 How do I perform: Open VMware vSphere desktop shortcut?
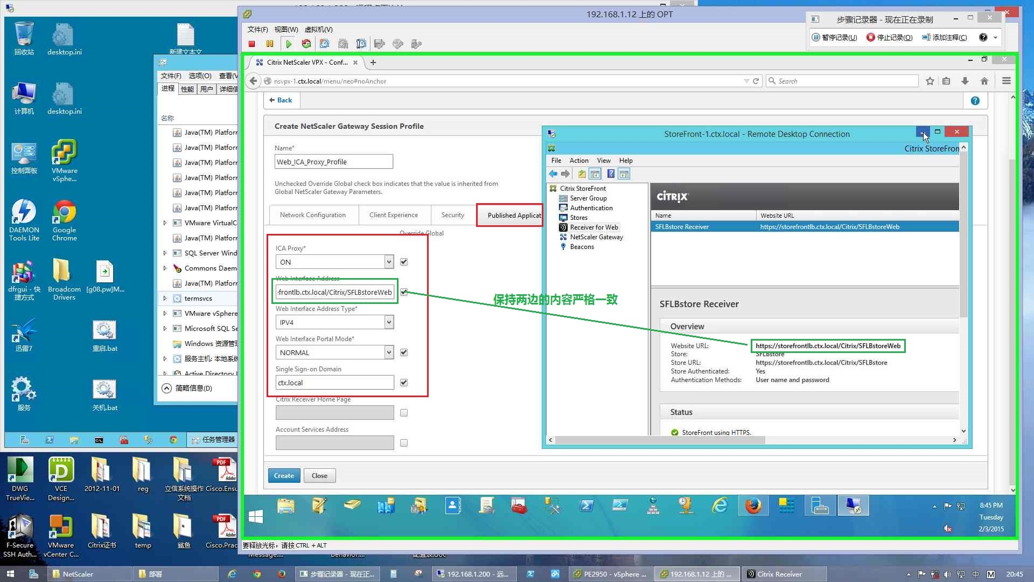(64, 161)
